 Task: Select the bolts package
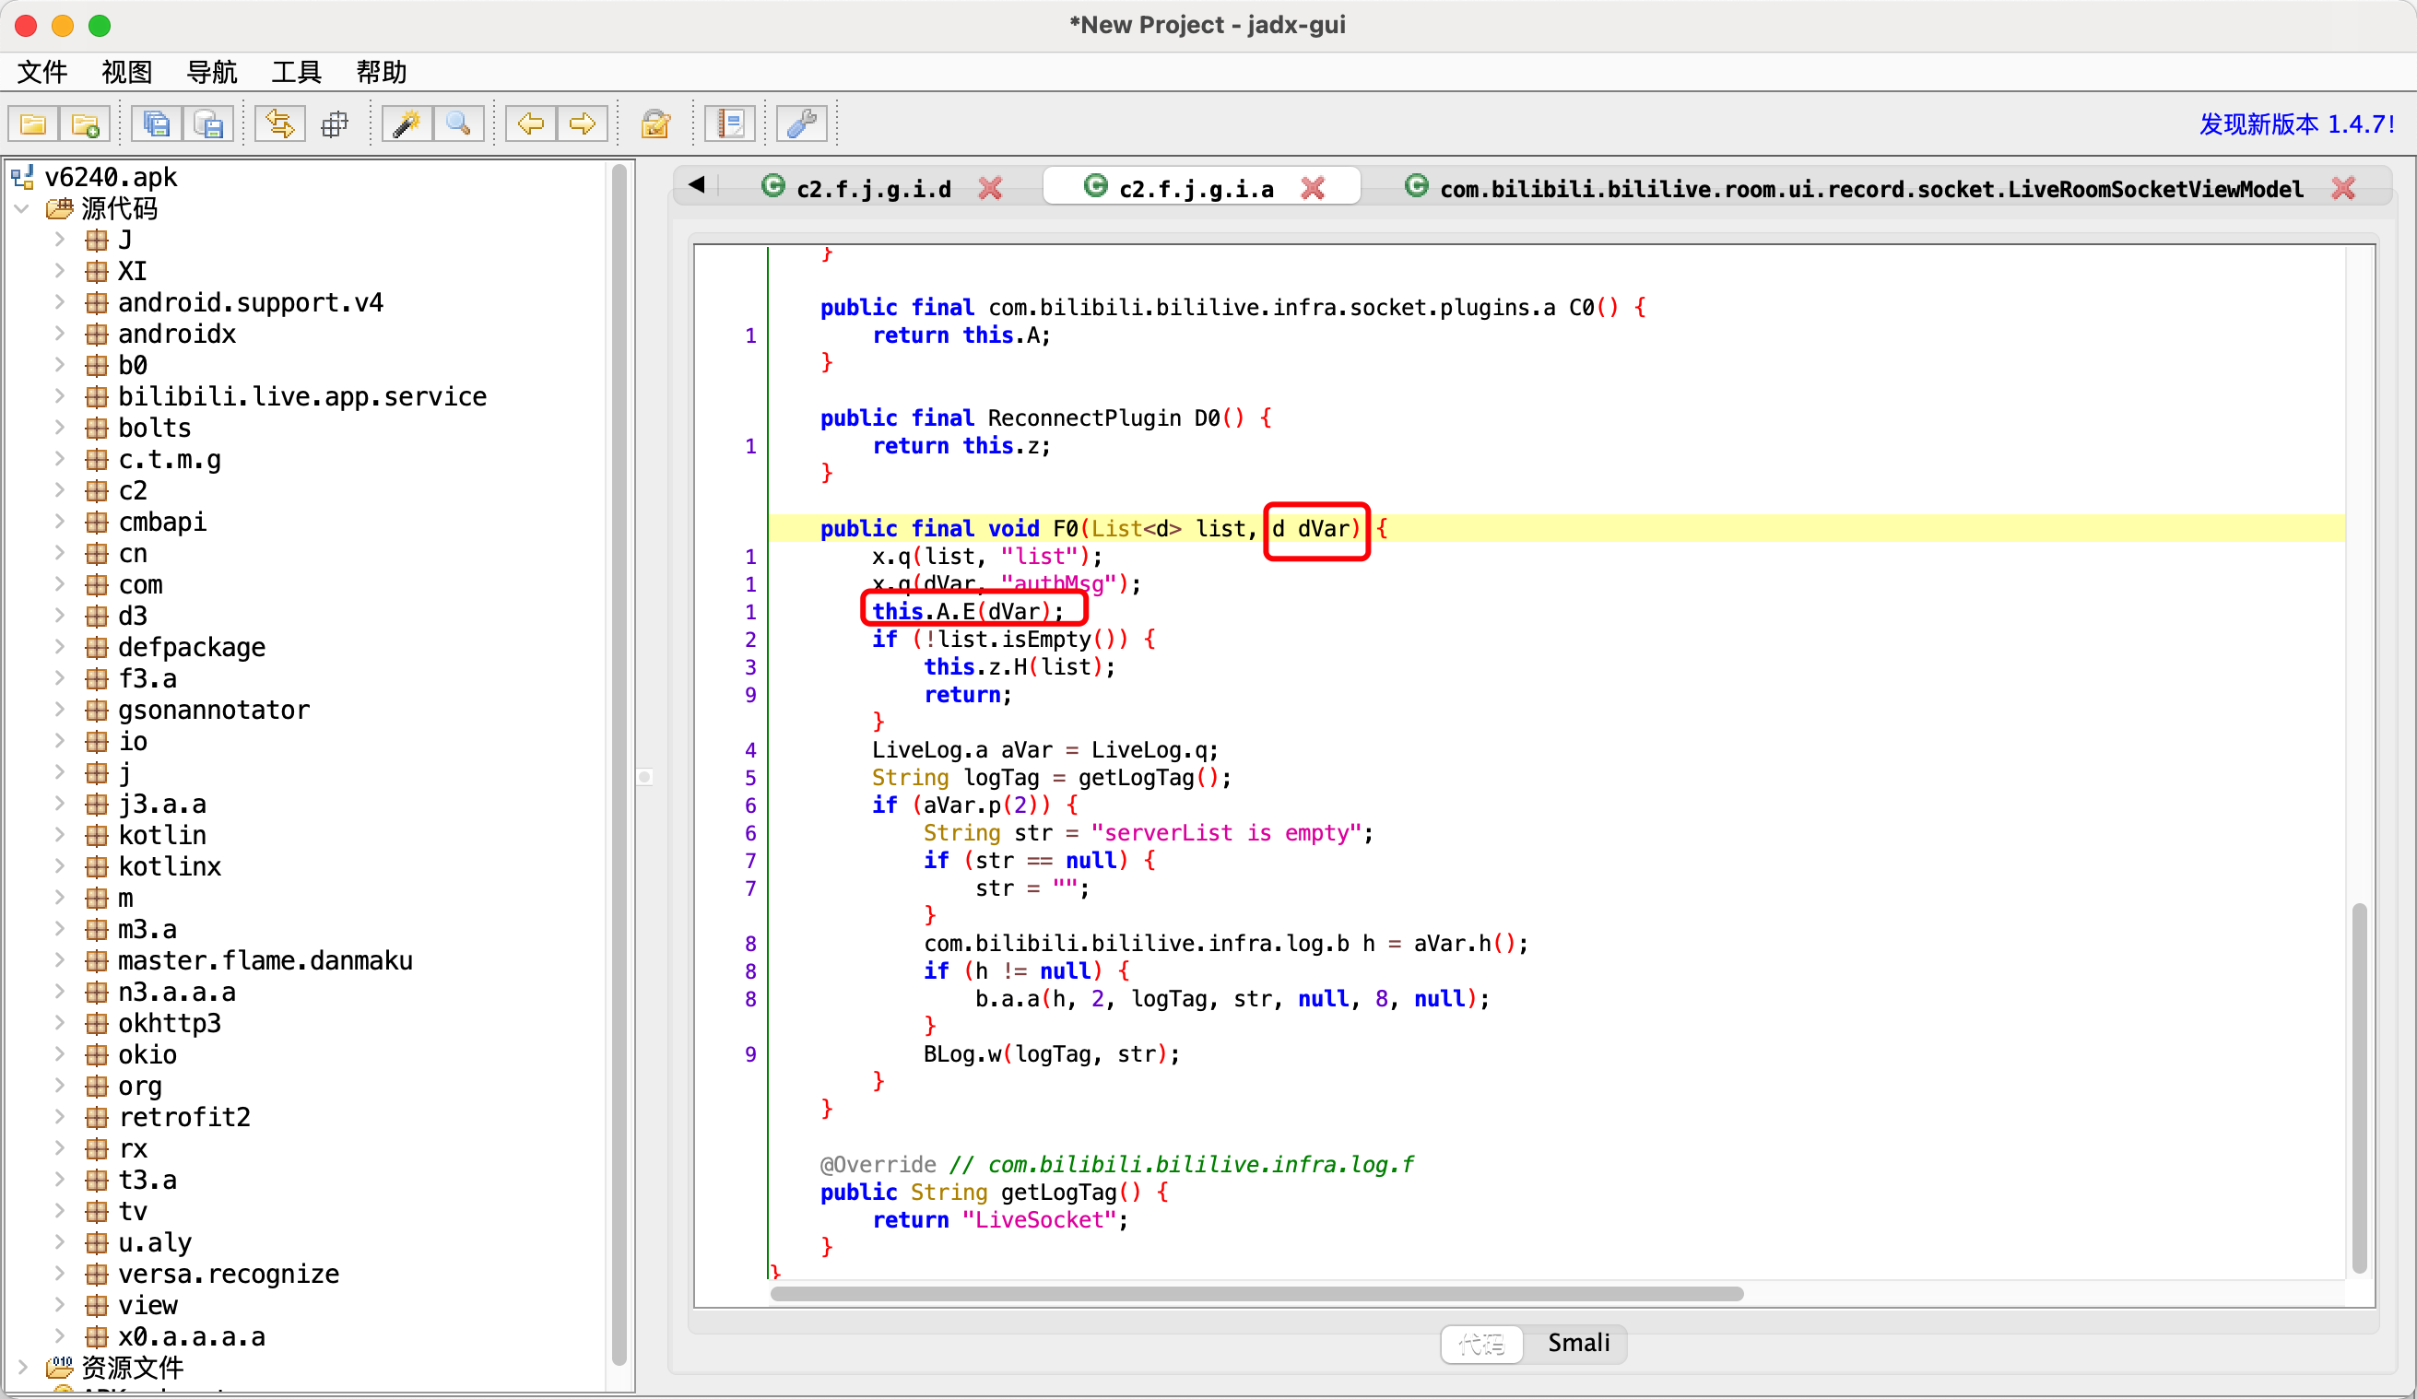tap(155, 428)
